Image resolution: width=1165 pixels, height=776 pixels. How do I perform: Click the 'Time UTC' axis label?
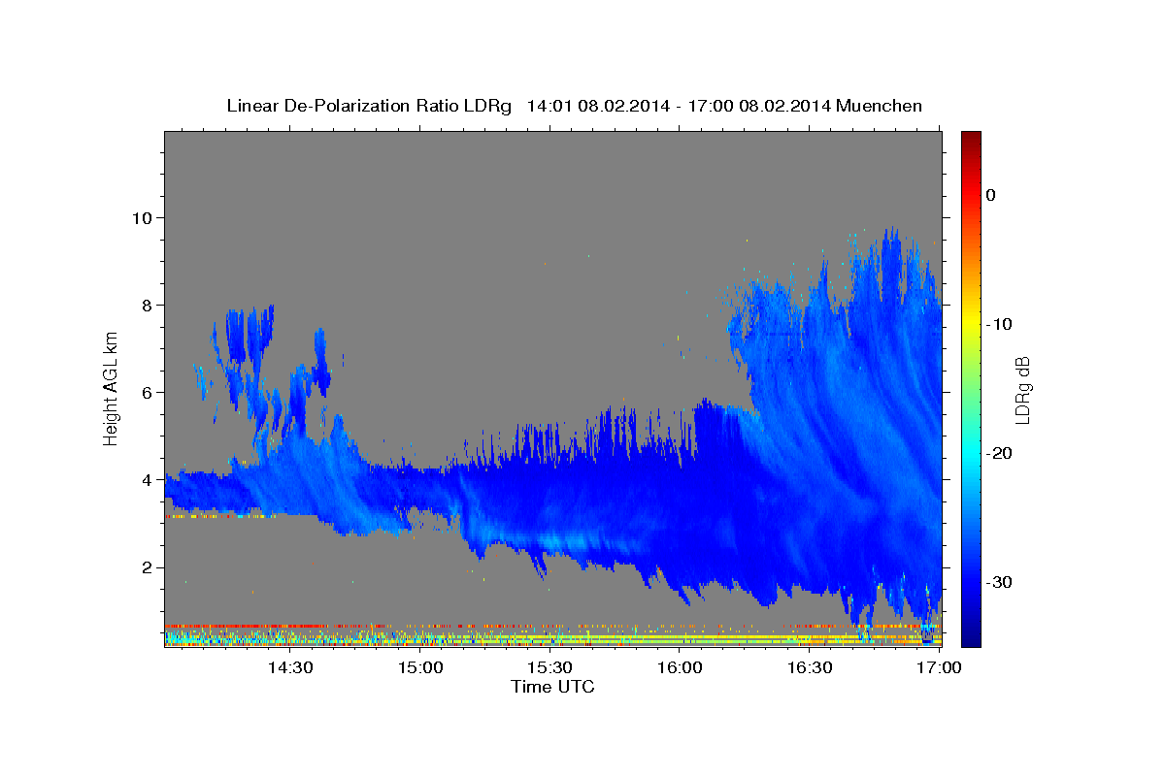(x=552, y=687)
